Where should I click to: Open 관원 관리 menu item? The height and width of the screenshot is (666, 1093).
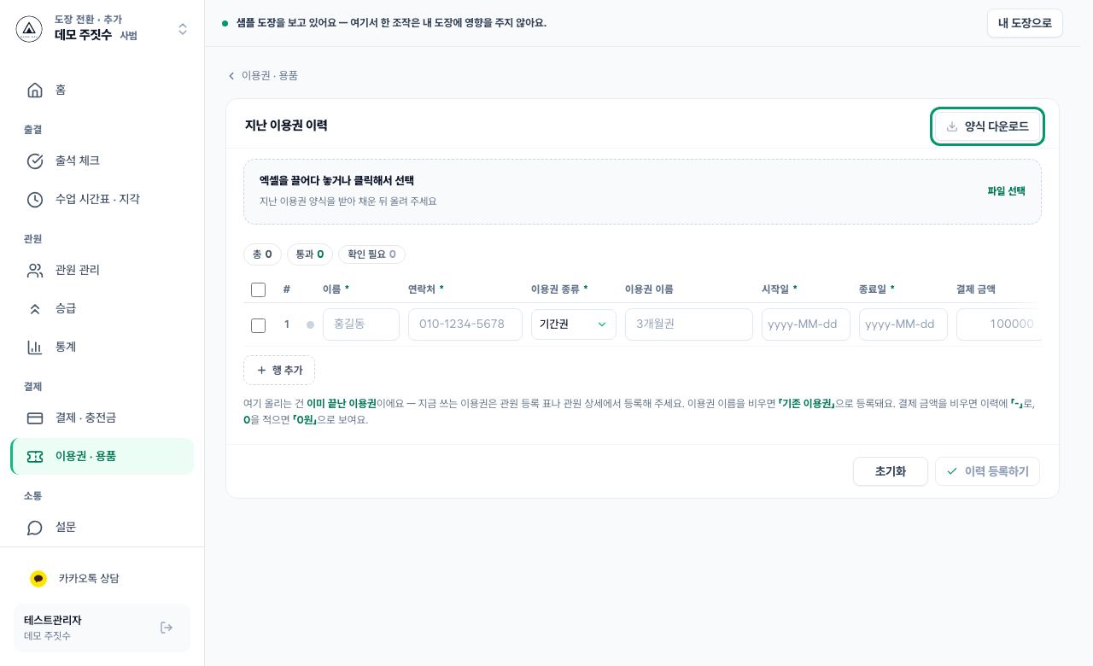tap(102, 270)
